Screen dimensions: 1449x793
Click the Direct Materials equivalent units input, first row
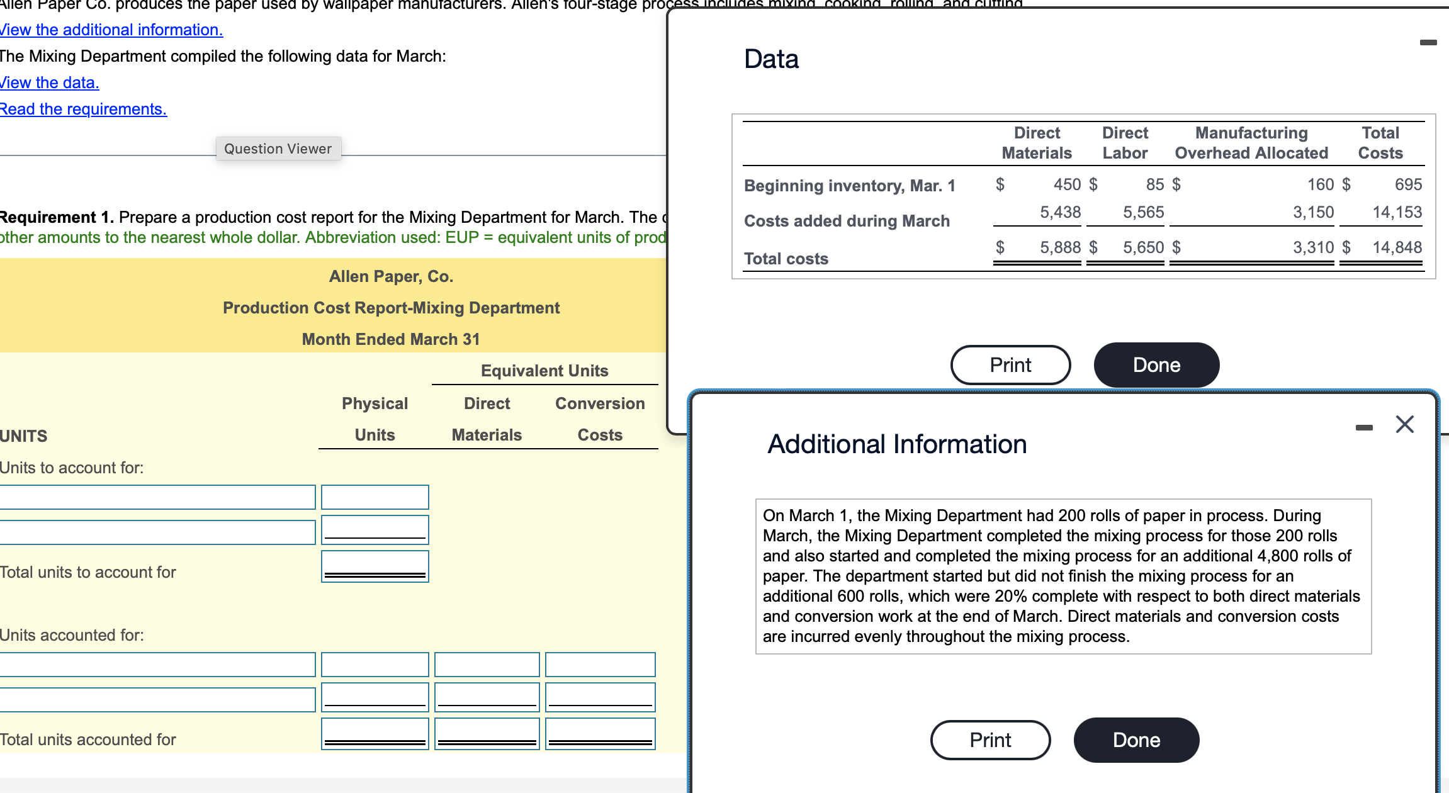point(486,664)
